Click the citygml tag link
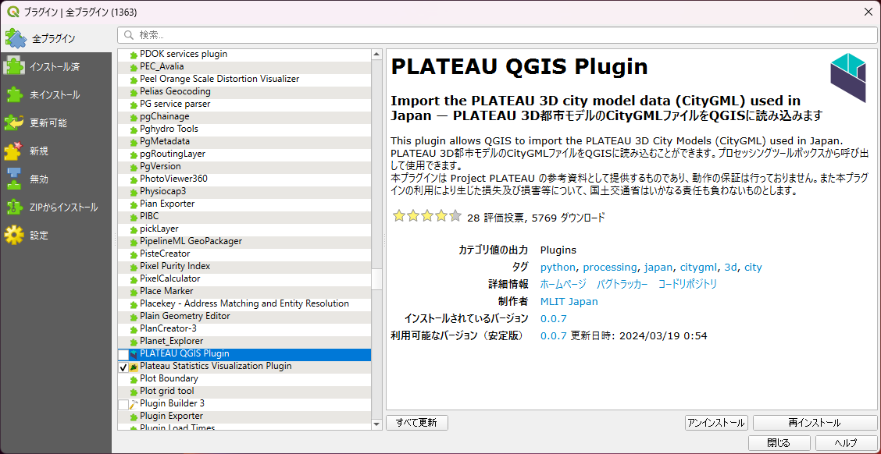The image size is (881, 454). [698, 267]
